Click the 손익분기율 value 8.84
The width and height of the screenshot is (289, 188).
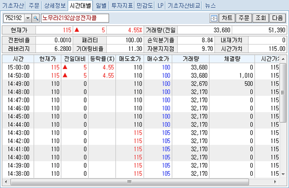point(207,40)
